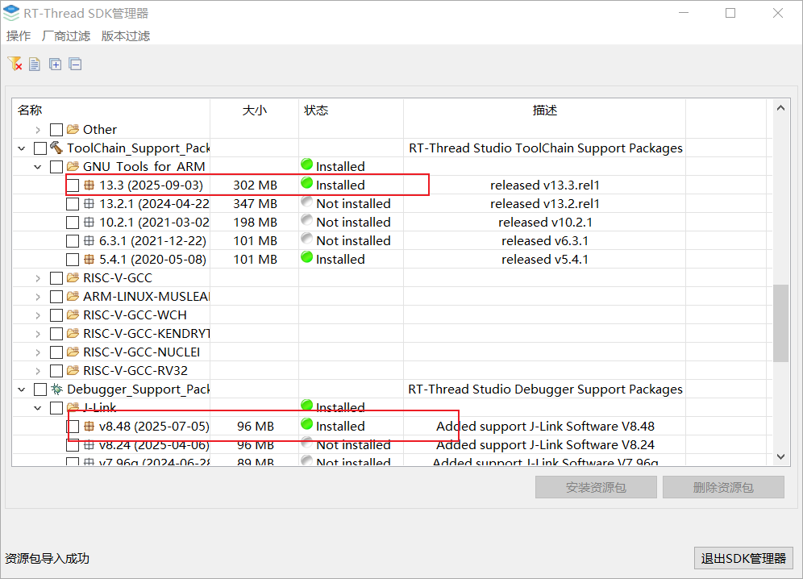Viewport: 803px width, 579px height.
Task: Check the ToolChain_Support_Pack checkbox
Action: coord(40,148)
